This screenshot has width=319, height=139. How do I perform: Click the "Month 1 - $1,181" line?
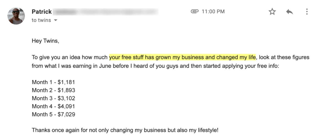[54, 82]
